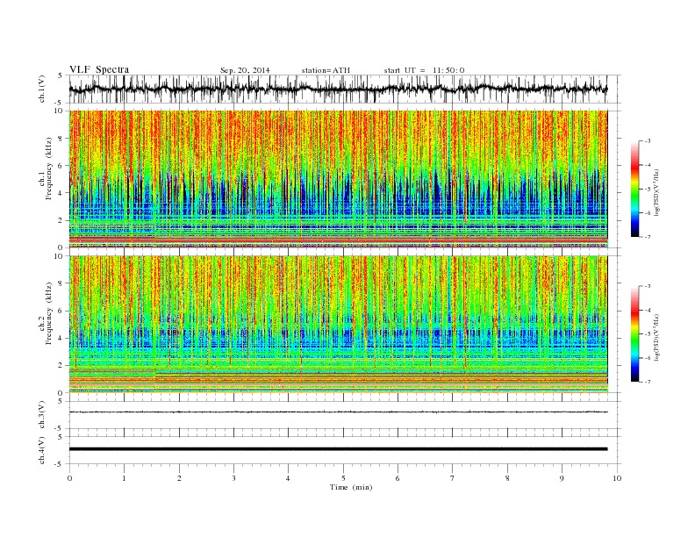Click the thick black ch.4 voltage trace

point(338,449)
